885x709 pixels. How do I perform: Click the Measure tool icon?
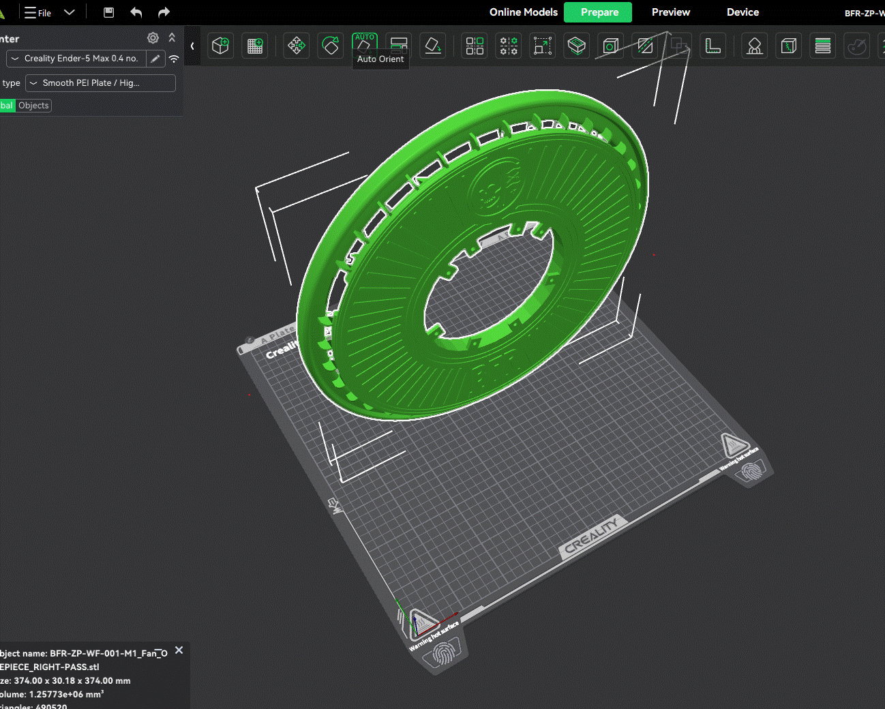[x=713, y=46]
